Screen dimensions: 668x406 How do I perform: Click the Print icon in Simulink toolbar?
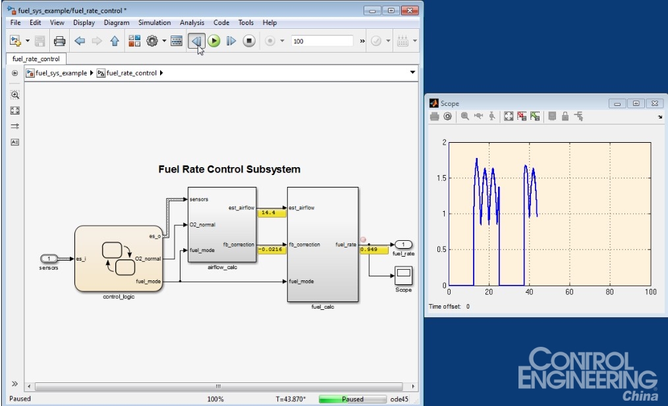pos(59,41)
